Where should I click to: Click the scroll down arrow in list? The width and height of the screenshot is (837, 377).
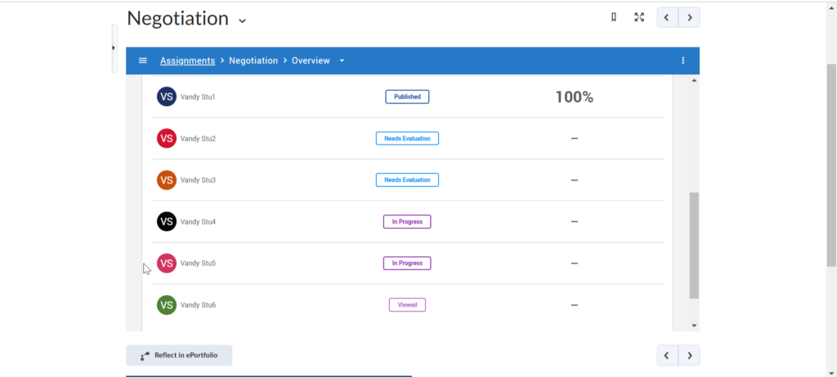694,326
